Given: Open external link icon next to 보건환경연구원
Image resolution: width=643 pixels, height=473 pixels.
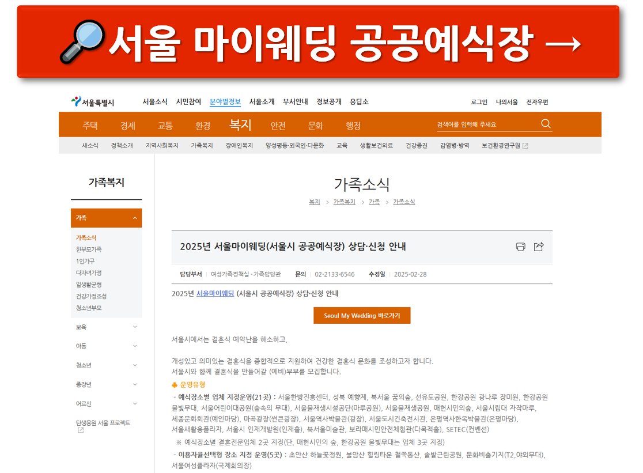Looking at the screenshot, I should (x=525, y=146).
